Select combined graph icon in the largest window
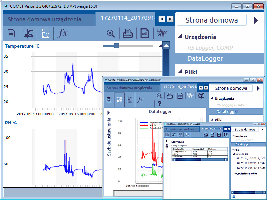The height and width of the screenshot is (200, 267). click(x=28, y=33)
